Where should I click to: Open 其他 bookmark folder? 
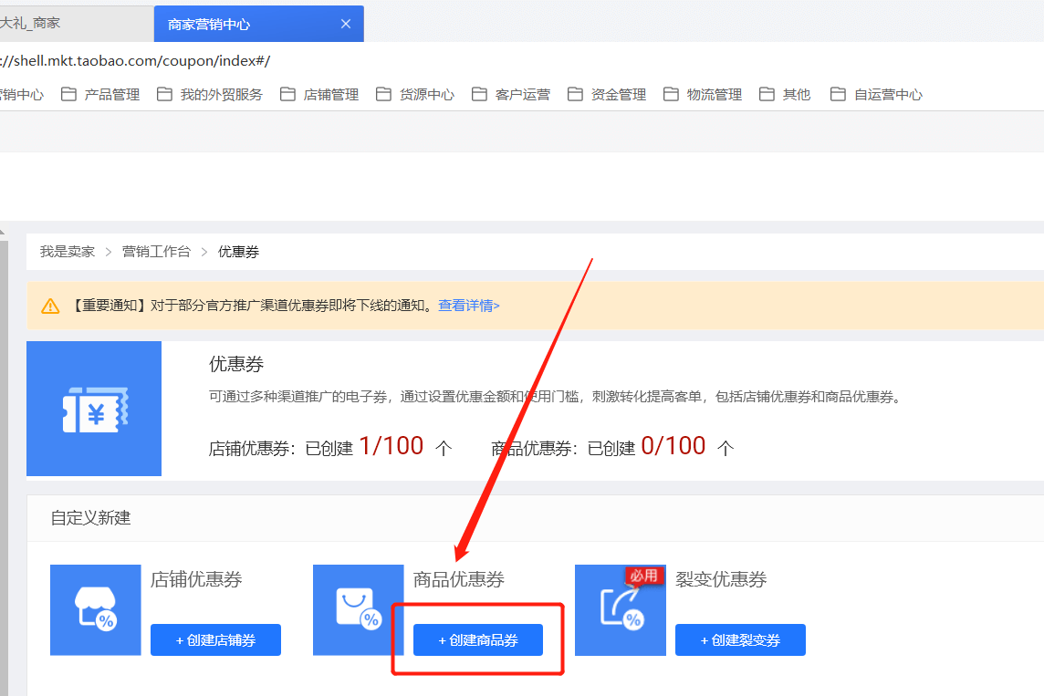point(786,95)
